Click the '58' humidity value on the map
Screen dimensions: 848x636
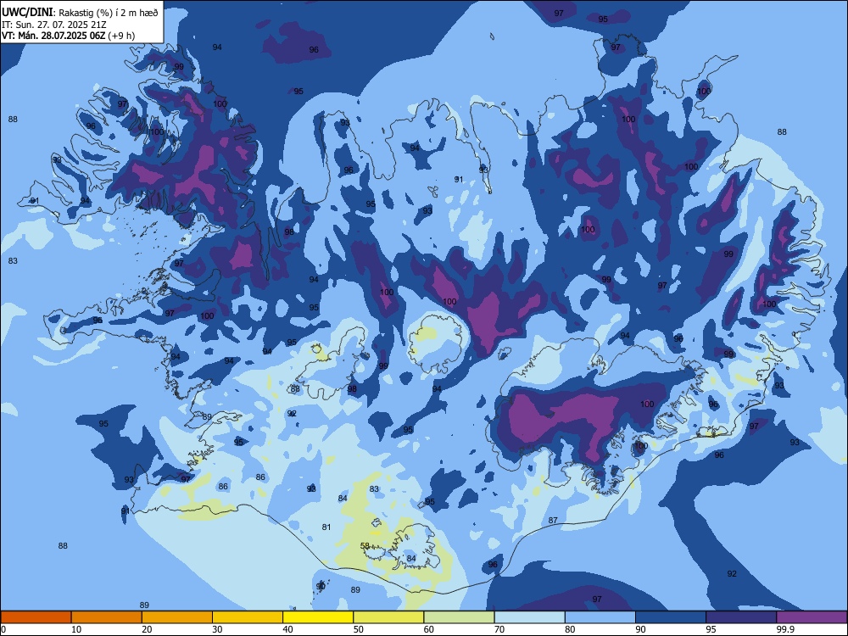[365, 545]
